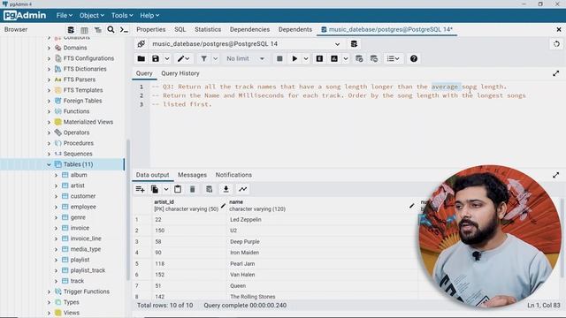Open new connection database icon

pos(354,43)
